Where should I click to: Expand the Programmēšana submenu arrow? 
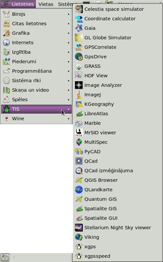click(x=69, y=71)
